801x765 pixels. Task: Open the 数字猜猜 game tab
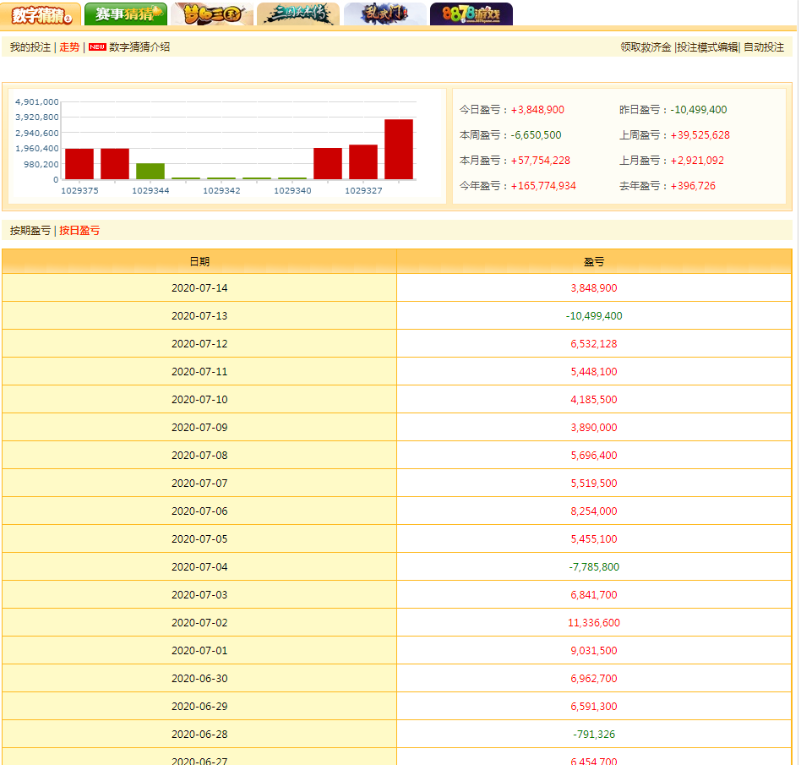[41, 14]
